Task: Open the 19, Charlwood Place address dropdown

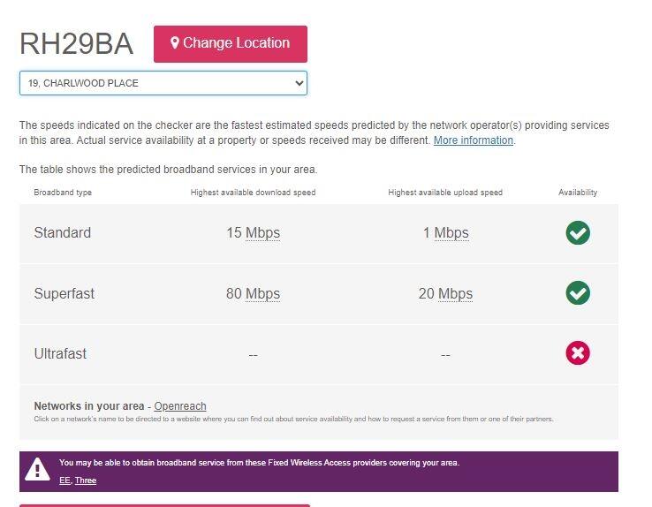Action: tap(163, 83)
